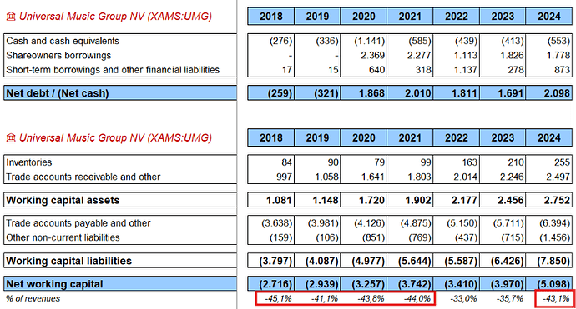Click the Net debt / (Net cash) row label

[58, 93]
